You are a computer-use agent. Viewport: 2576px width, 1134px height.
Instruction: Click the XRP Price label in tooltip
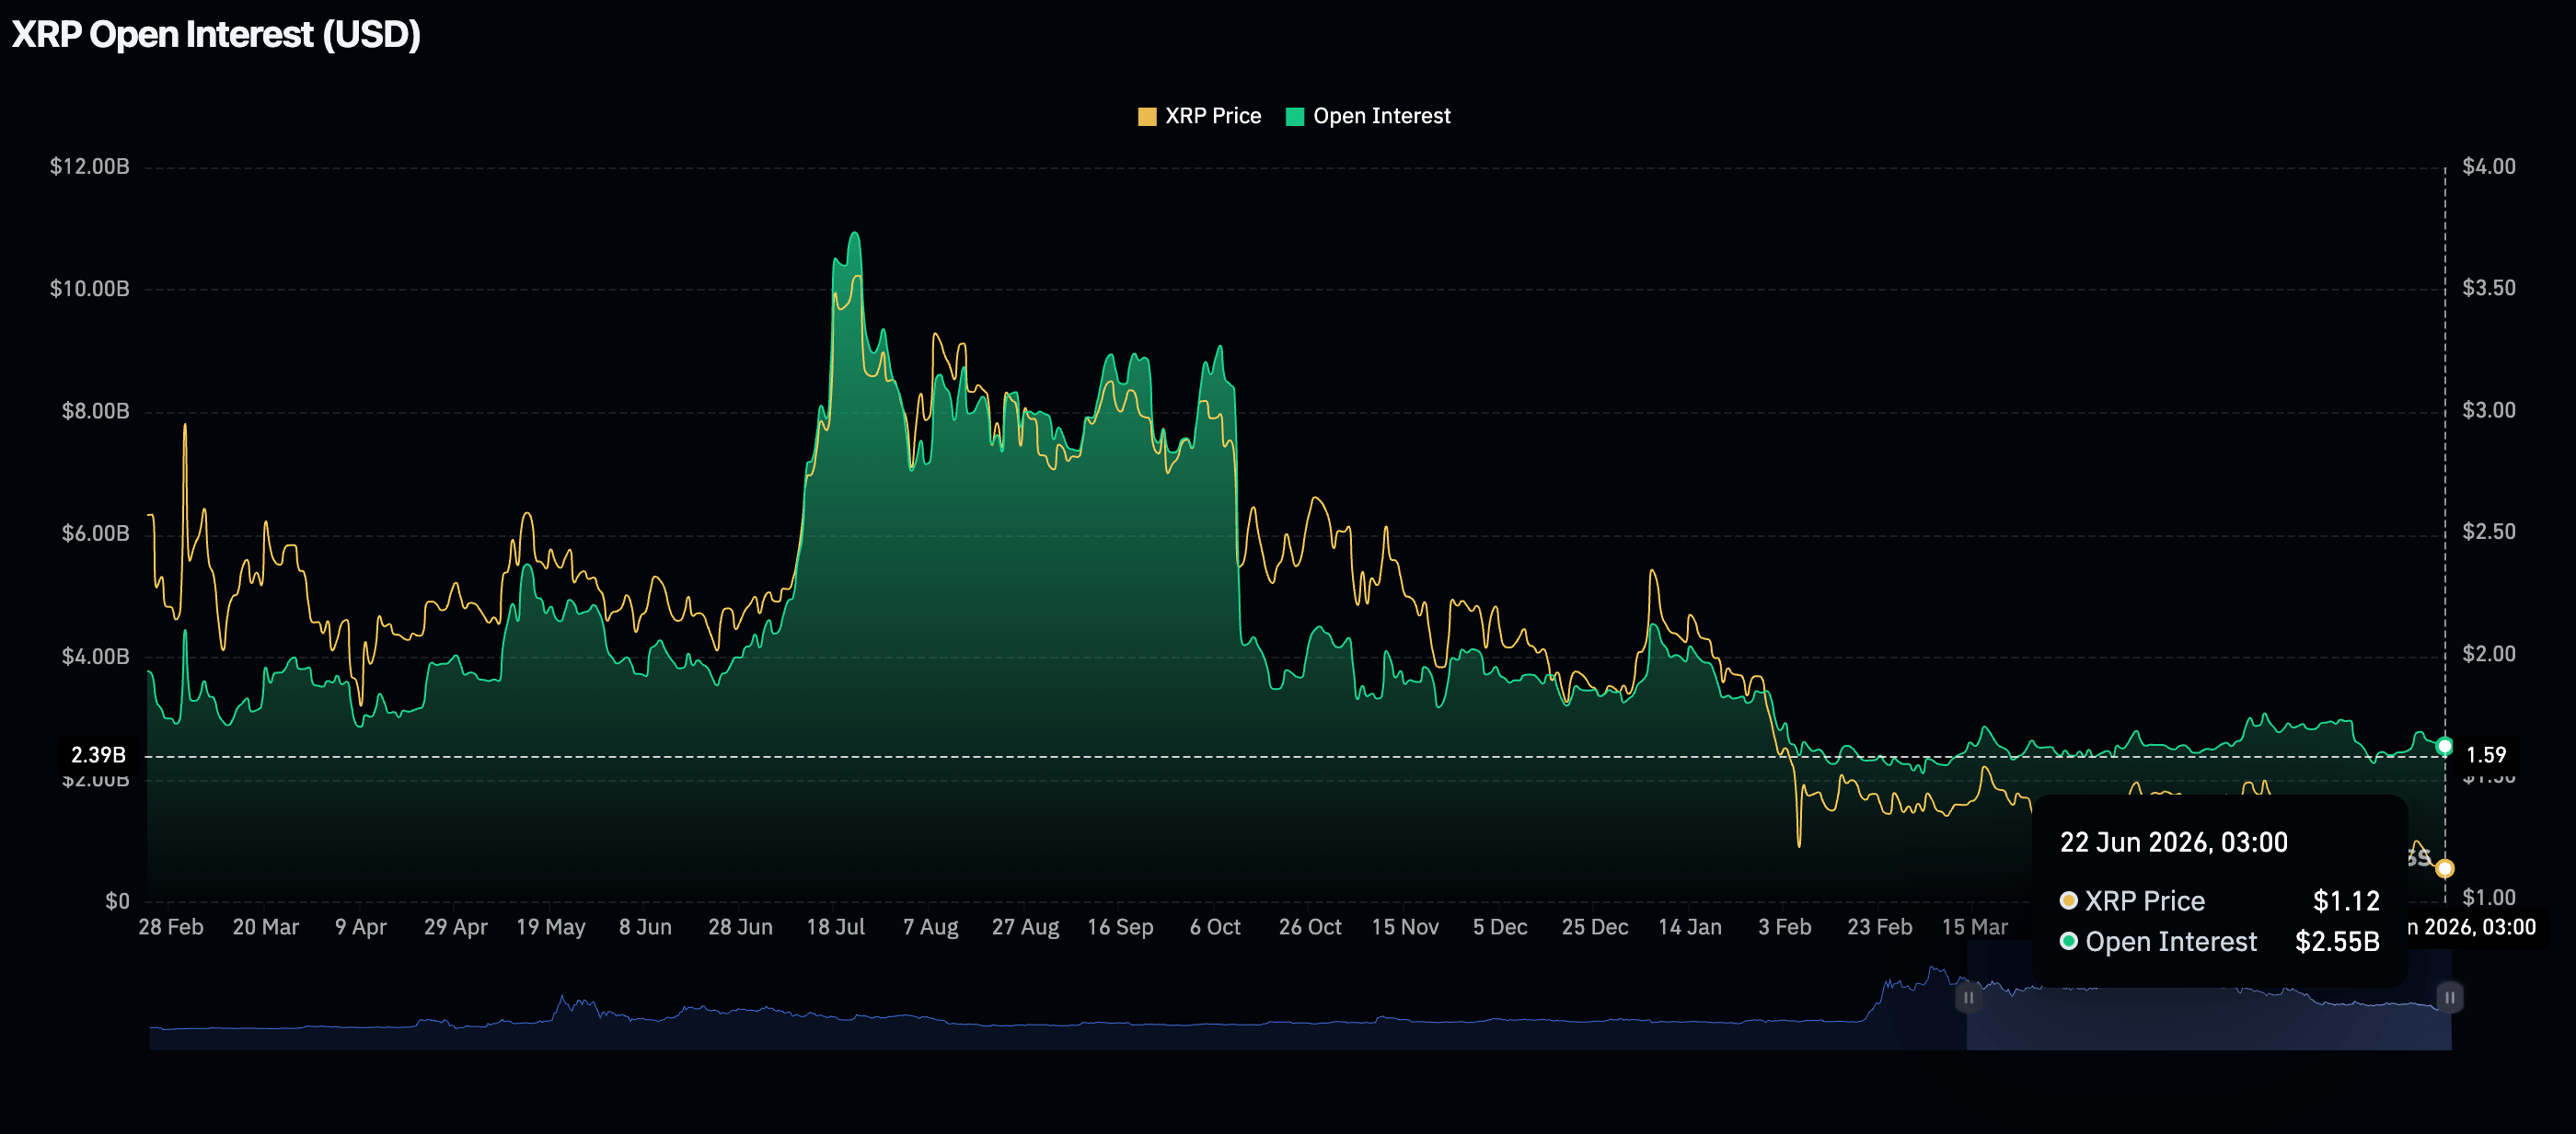tap(2145, 901)
